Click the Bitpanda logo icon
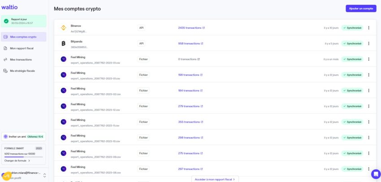This screenshot has width=381, height=182. coord(64,43)
